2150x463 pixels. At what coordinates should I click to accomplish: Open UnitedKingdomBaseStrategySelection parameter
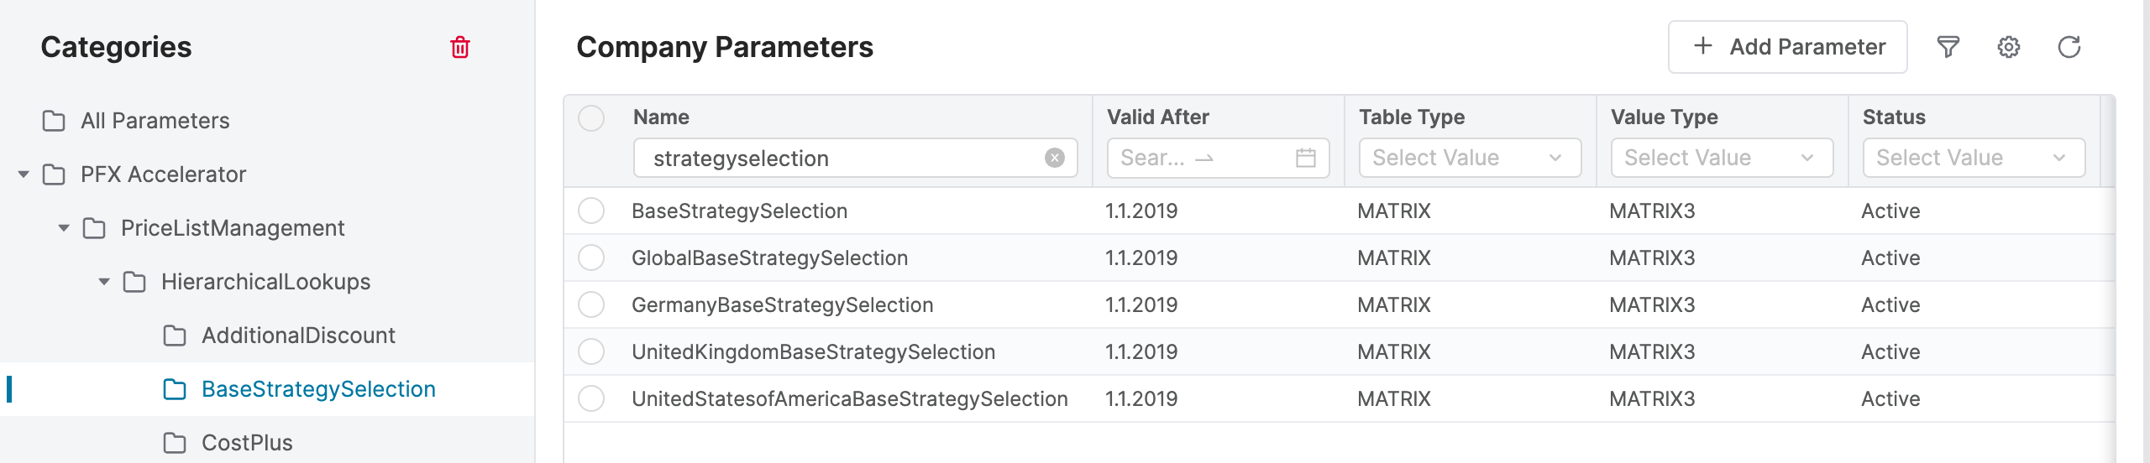pos(813,351)
